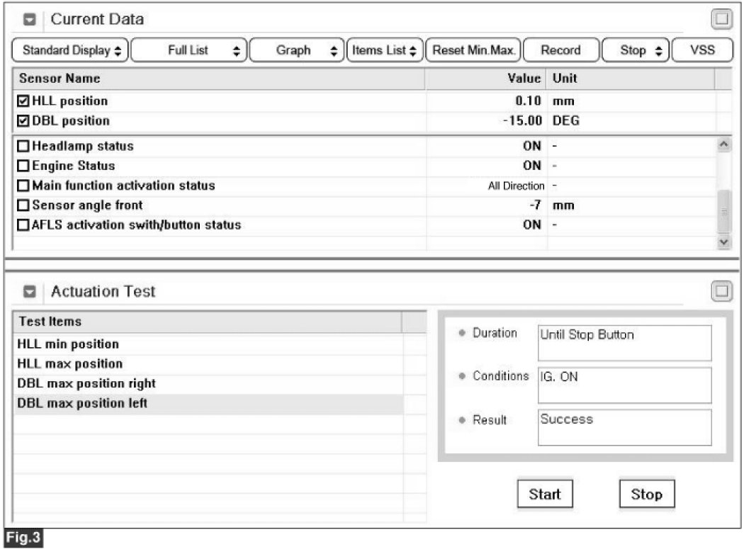Select HLL min position test item
This screenshot has width=744, height=549.
(68, 344)
